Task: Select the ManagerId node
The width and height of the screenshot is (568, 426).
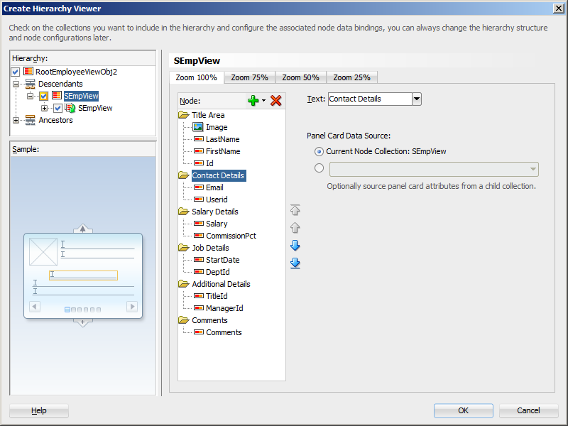Action: [x=224, y=308]
